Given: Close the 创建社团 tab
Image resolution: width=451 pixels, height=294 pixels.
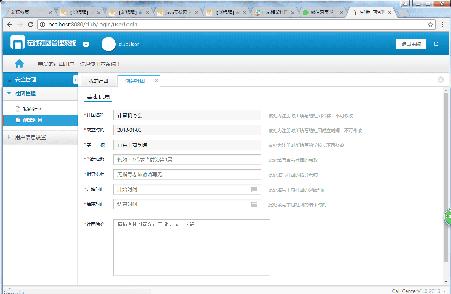Looking at the screenshot, I should tap(157, 81).
